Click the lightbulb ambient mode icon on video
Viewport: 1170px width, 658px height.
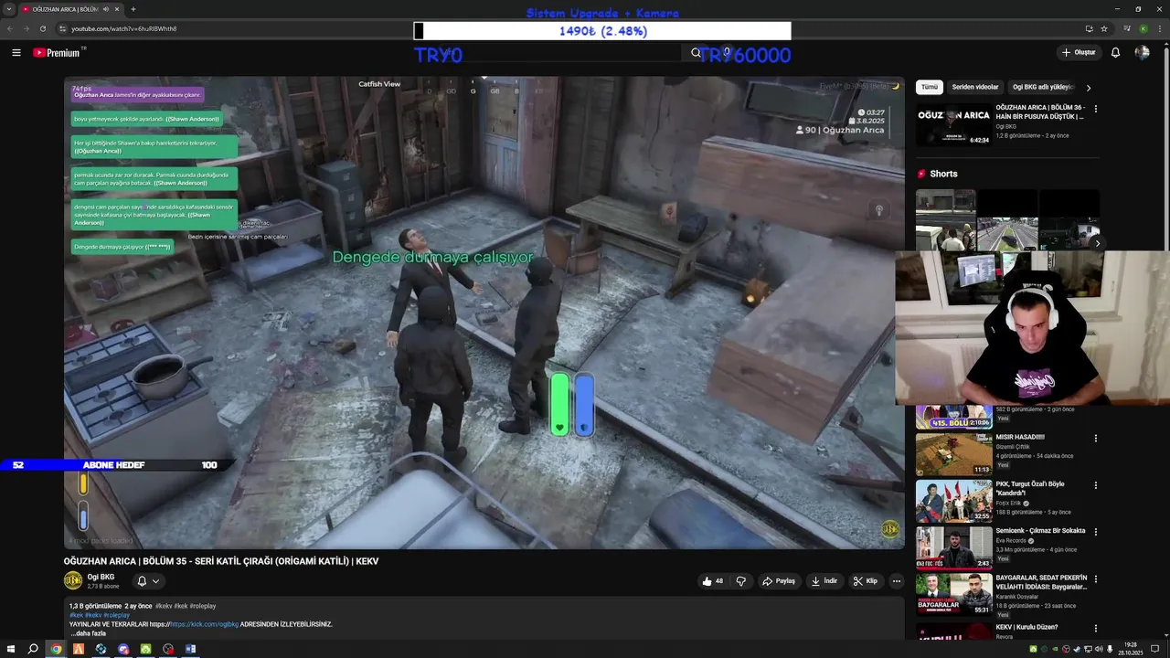pos(879,210)
